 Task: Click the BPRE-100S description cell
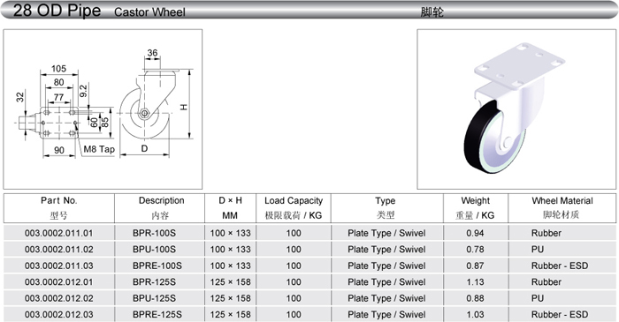(x=157, y=266)
